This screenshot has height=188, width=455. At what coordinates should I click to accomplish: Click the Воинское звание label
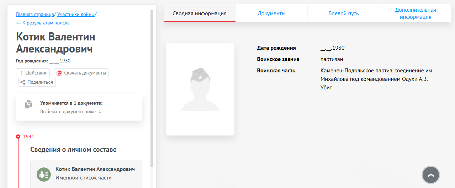click(x=278, y=59)
